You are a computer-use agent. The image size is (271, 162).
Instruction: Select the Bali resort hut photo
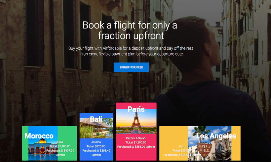point(96,128)
